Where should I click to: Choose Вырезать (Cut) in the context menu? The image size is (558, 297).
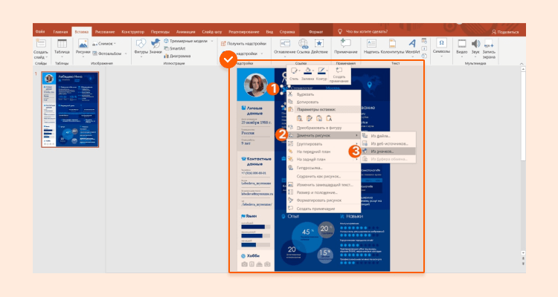(x=324, y=94)
